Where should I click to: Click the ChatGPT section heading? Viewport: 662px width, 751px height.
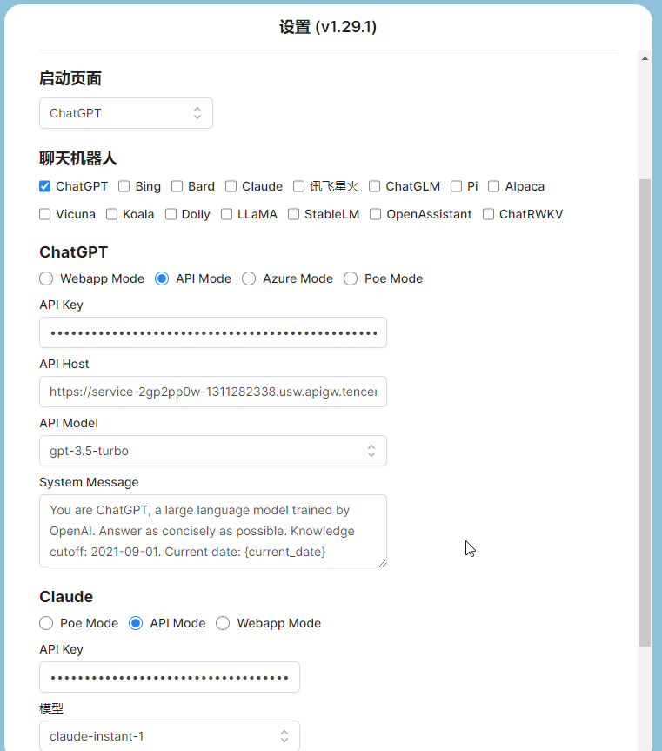pyautogui.click(x=74, y=252)
